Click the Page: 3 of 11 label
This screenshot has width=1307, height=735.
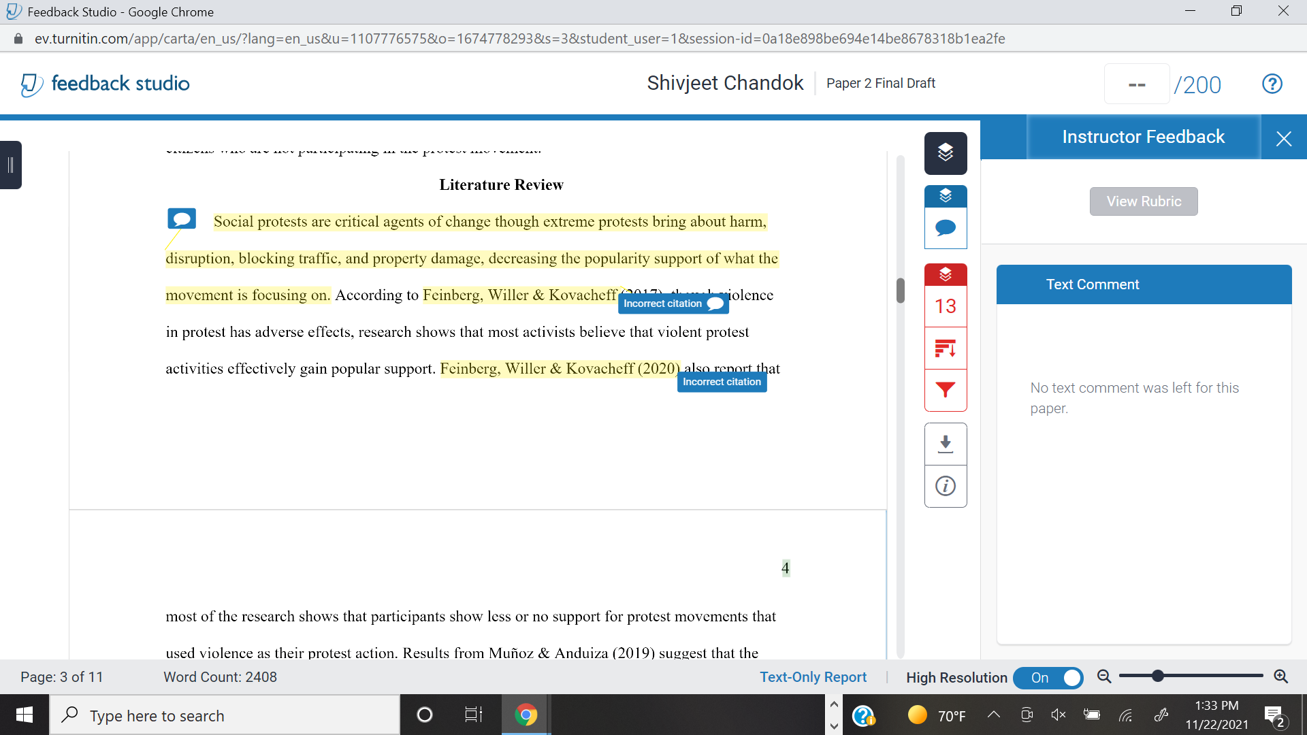coord(61,677)
